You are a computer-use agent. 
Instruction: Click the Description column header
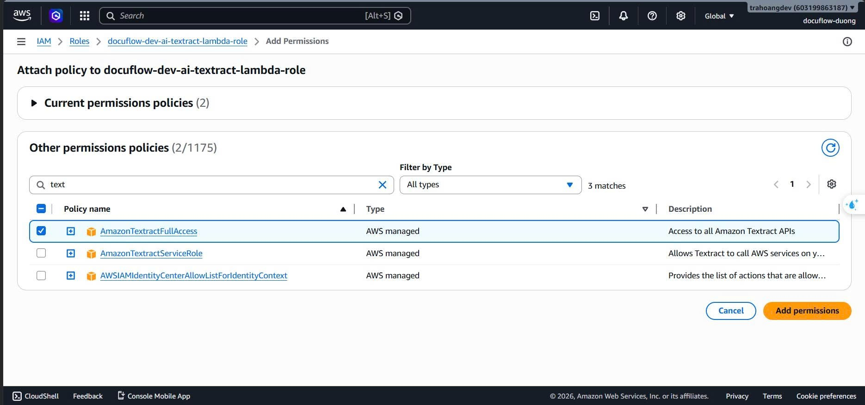coord(690,209)
